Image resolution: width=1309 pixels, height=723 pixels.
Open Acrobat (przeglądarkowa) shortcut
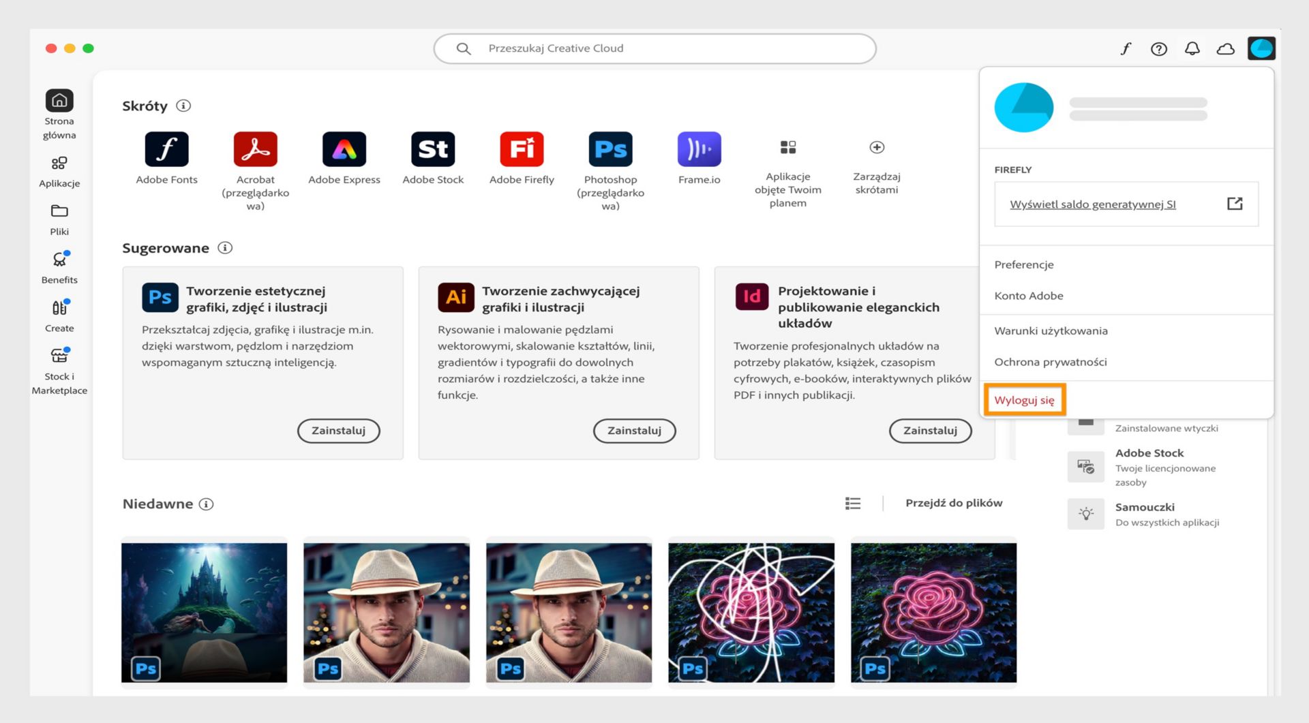pos(256,149)
